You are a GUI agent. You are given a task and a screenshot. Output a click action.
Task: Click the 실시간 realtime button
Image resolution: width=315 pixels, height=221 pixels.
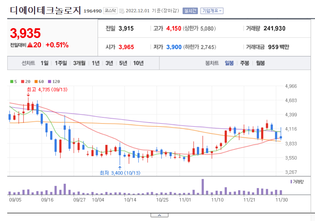click(190, 11)
